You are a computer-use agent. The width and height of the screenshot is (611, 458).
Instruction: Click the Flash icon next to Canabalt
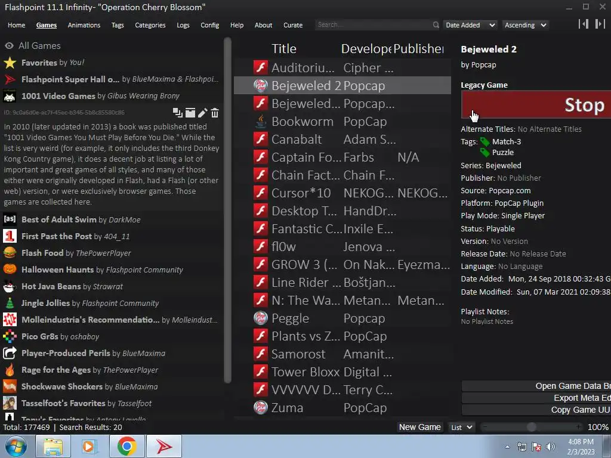(x=261, y=139)
